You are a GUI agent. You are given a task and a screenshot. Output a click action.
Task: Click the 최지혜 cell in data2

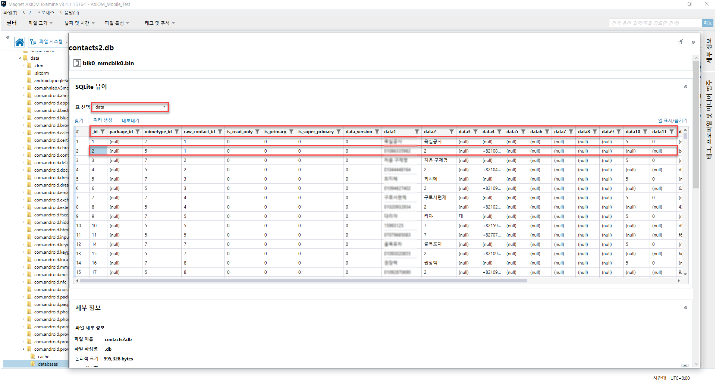point(439,179)
